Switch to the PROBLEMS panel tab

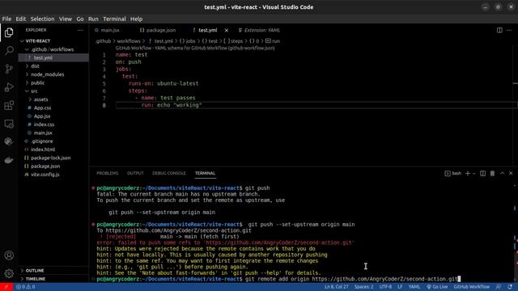107,173
